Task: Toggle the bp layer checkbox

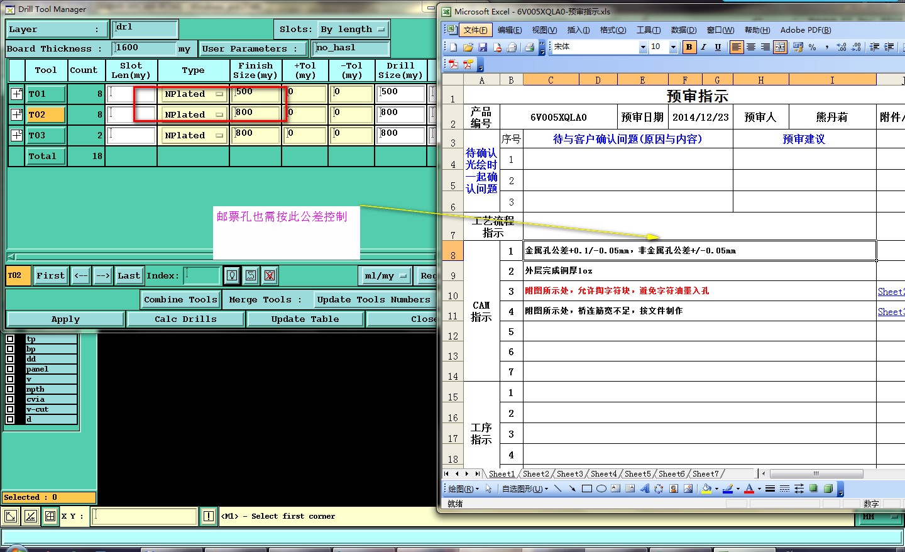Action: 10,349
